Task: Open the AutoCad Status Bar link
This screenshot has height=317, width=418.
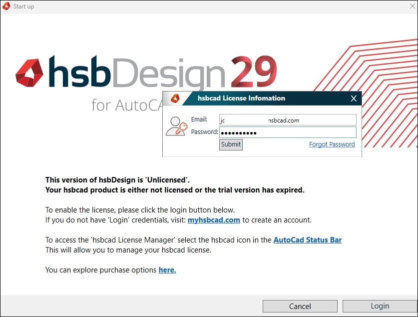Action: tap(308, 240)
